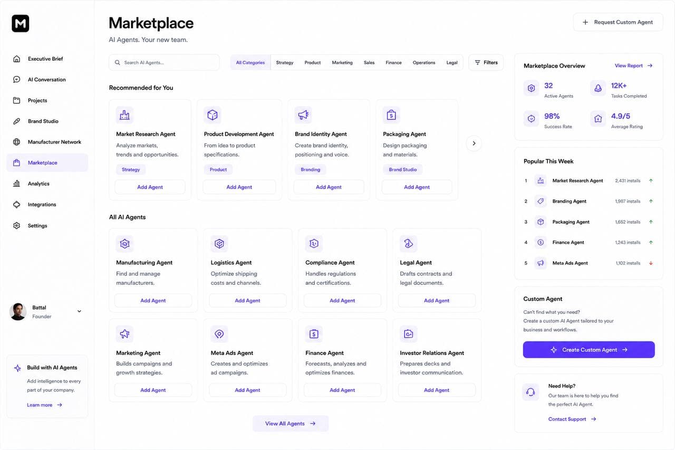Click the Product Development Agent cube icon

click(213, 115)
